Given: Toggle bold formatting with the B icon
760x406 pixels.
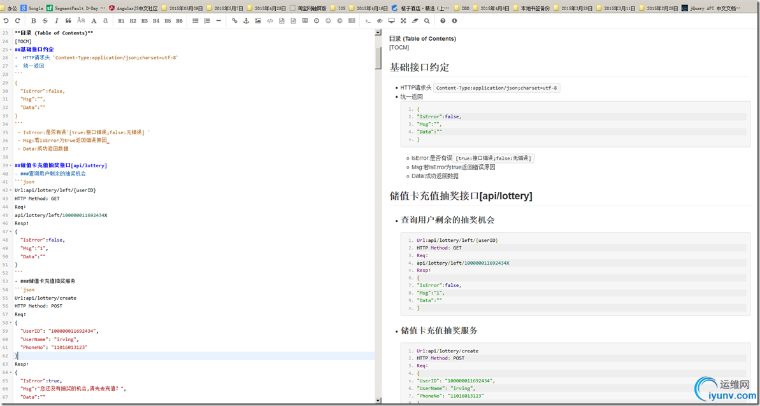Looking at the screenshot, I should (33, 21).
